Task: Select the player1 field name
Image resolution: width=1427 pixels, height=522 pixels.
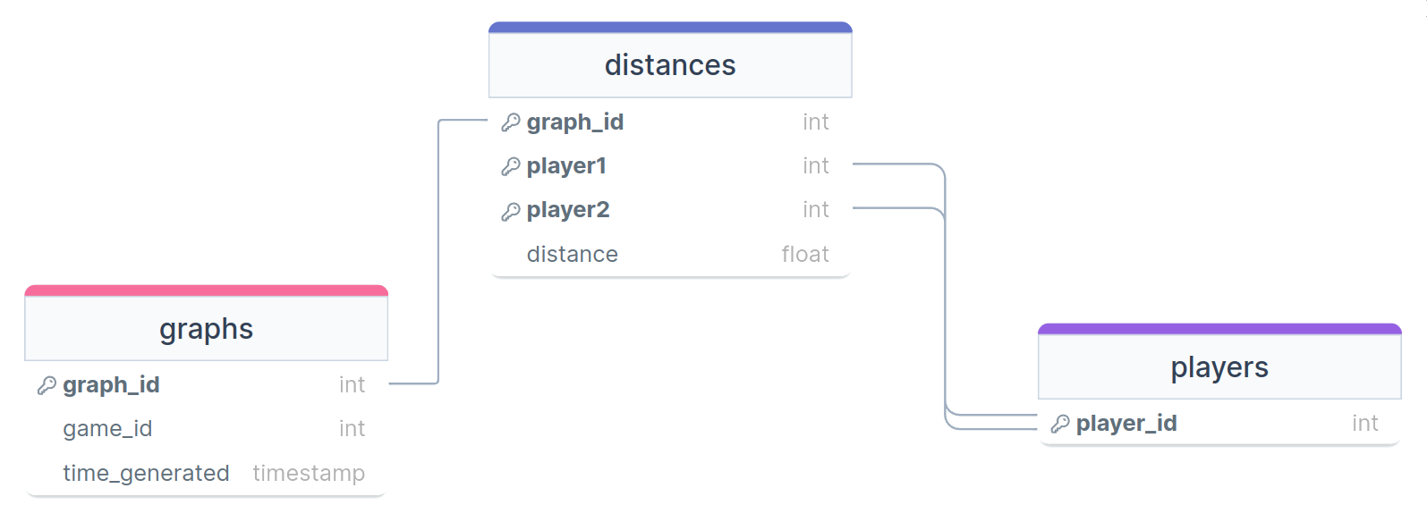Action: tap(566, 166)
